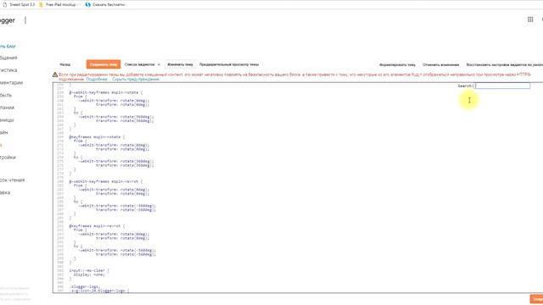Restore widget settings via Восстановить настройки виджетов
This screenshot has height=305, width=543.
coord(505,64)
